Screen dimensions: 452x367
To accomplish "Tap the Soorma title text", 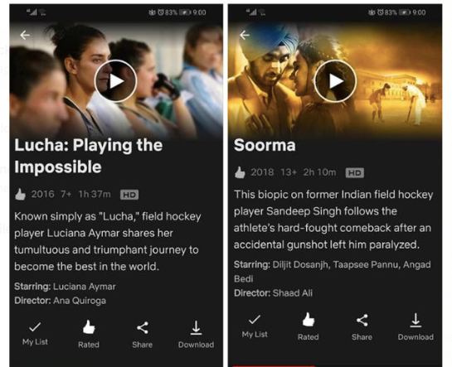I will pyautogui.click(x=265, y=145).
